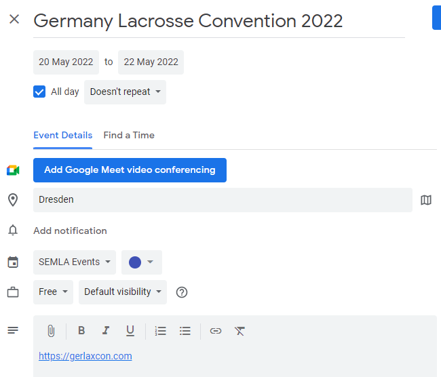The height and width of the screenshot is (377, 441).
Task: Click the location pin icon
Action: coord(13,200)
